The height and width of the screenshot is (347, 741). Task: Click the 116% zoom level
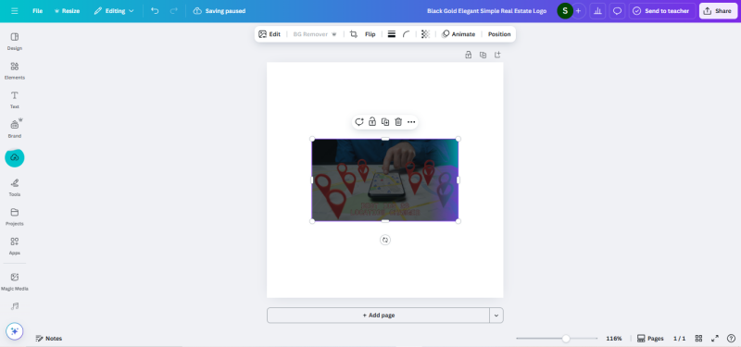[x=614, y=339]
